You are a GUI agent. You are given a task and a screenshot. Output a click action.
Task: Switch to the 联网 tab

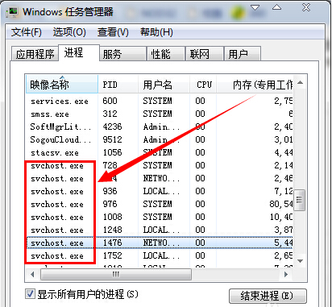[205, 54]
